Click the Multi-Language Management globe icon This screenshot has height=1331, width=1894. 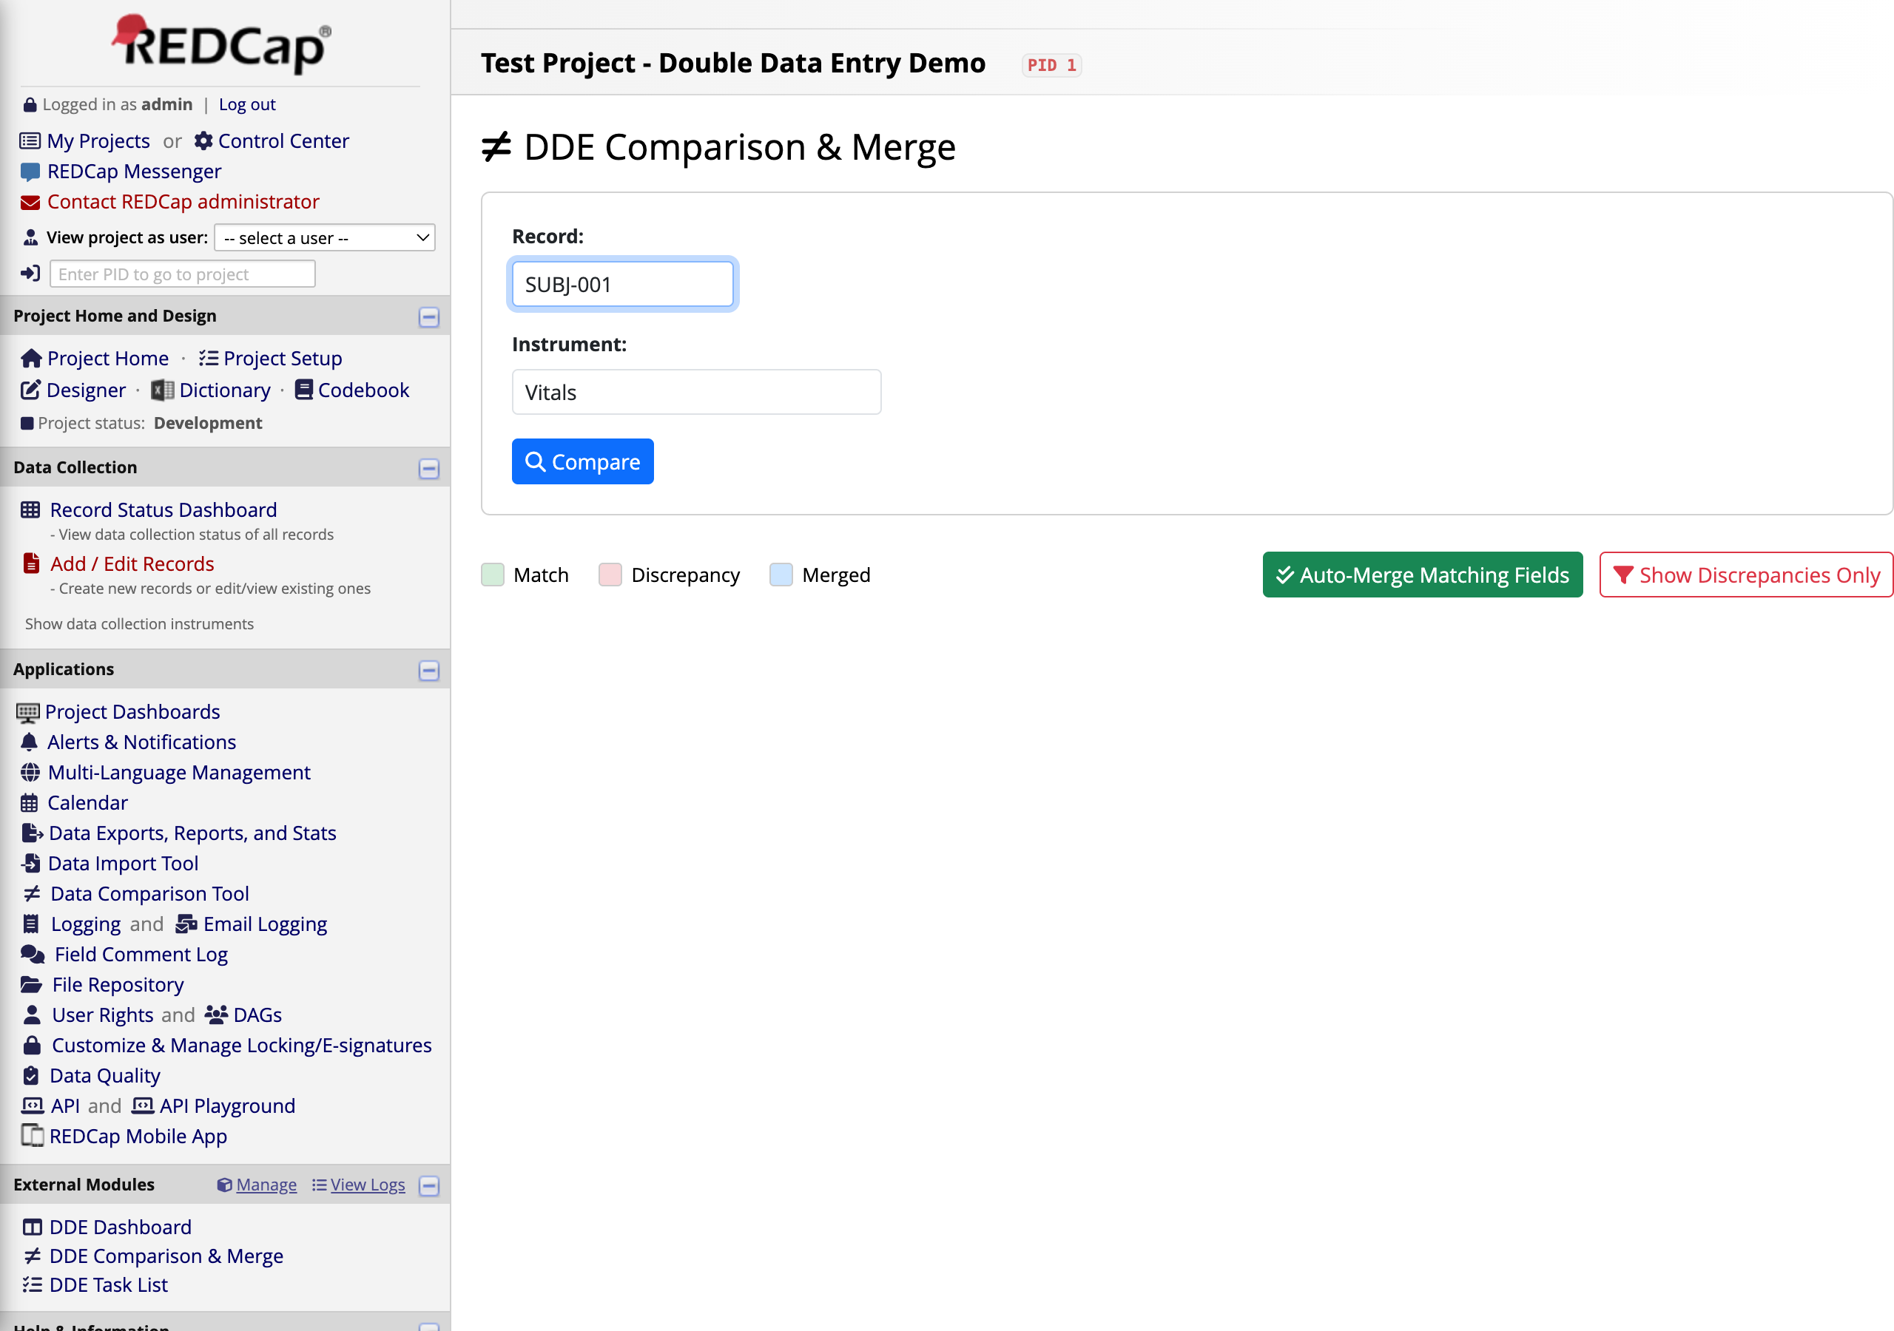30,773
